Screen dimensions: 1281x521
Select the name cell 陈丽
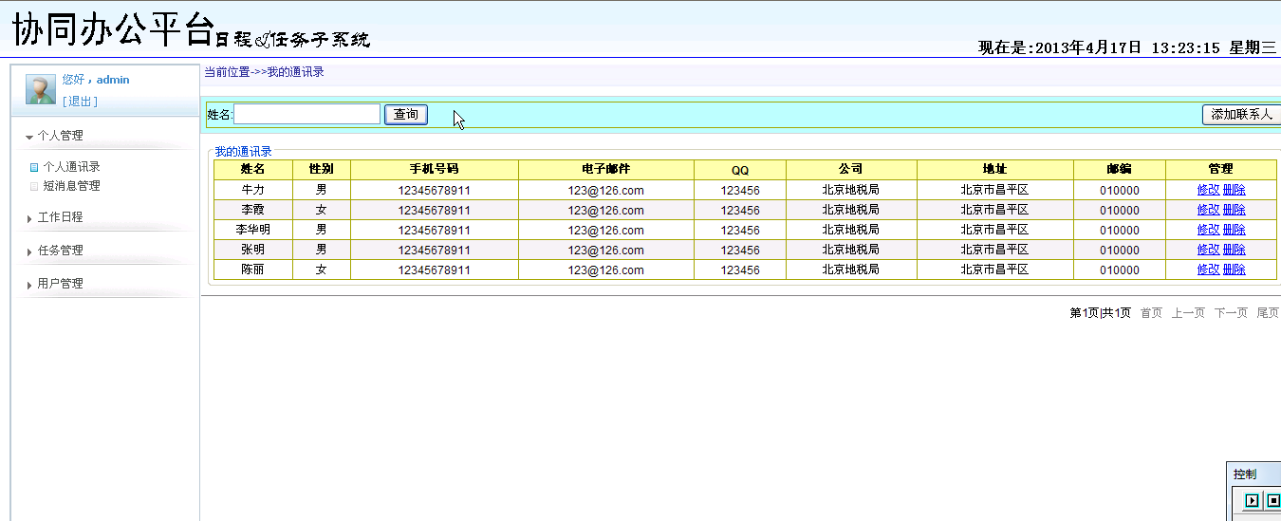coord(253,270)
